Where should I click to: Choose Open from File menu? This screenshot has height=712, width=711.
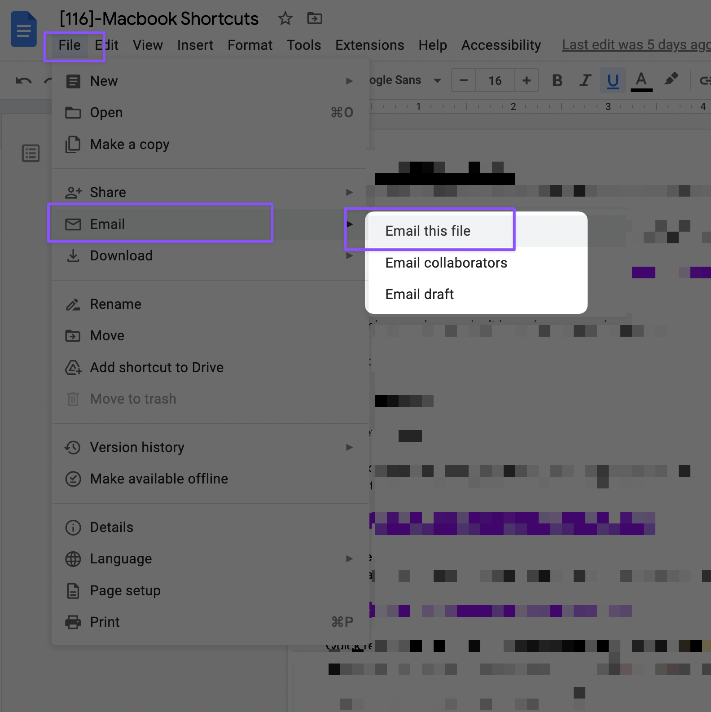[210, 113]
